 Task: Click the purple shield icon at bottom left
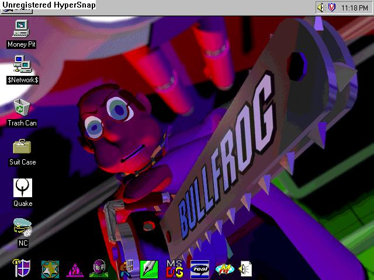pos(22,268)
